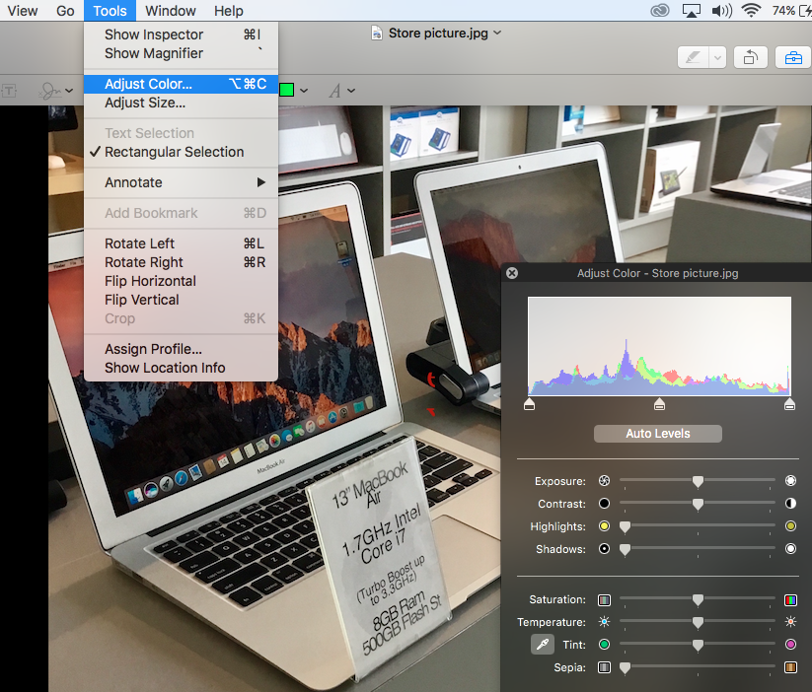Image resolution: width=812 pixels, height=692 pixels.
Task: Open the View menu
Action: [22, 11]
